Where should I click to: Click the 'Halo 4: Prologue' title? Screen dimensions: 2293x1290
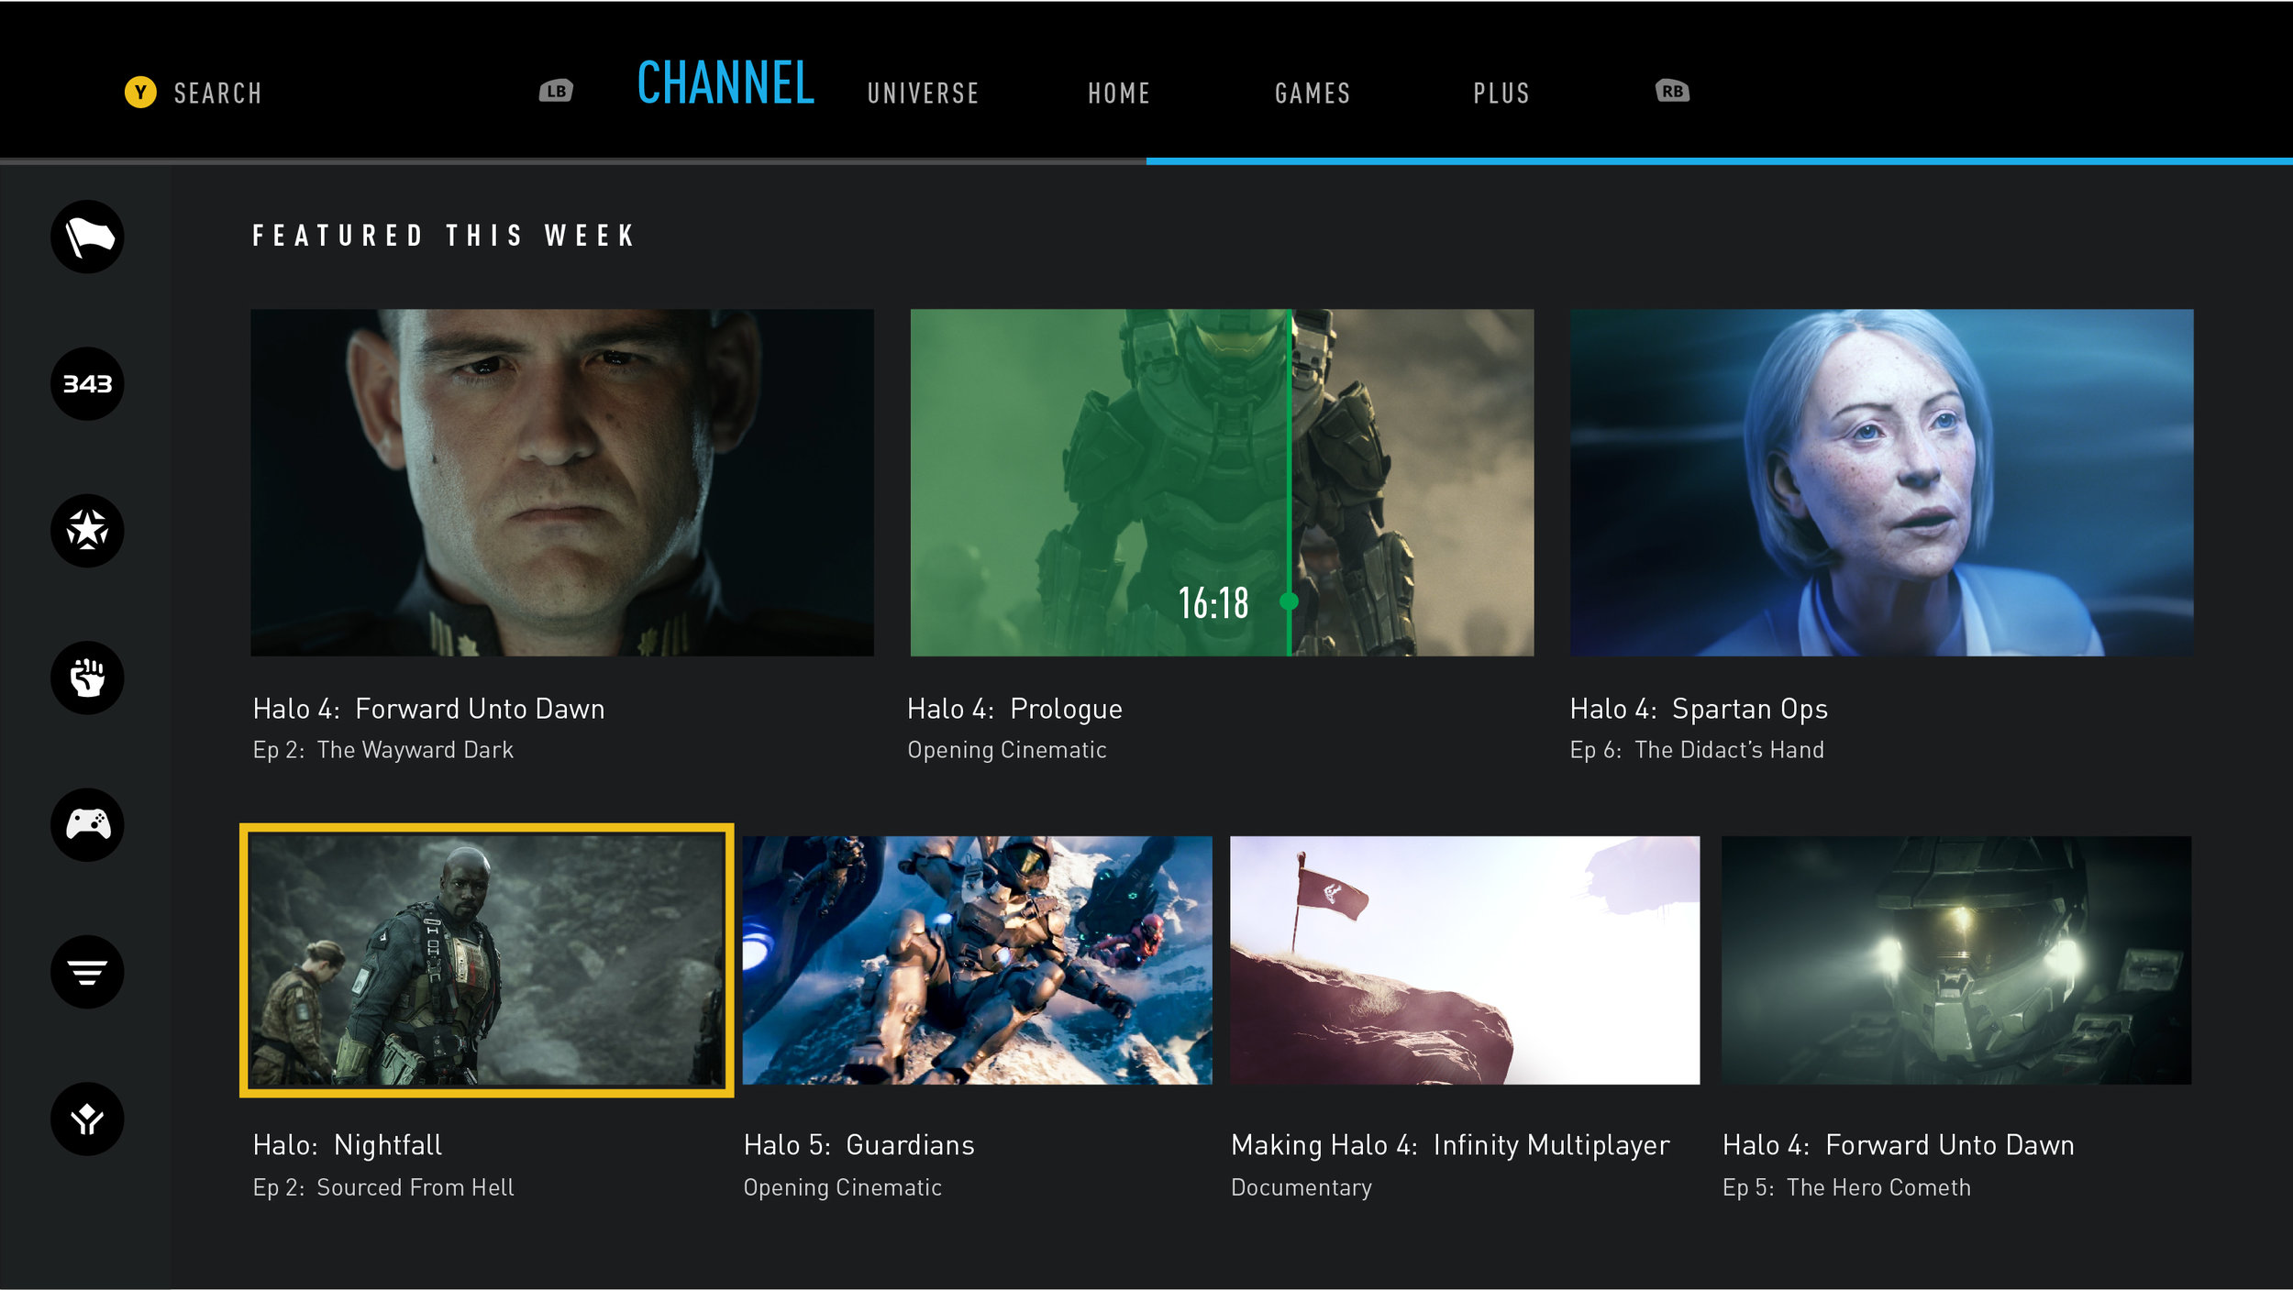pyautogui.click(x=1014, y=710)
